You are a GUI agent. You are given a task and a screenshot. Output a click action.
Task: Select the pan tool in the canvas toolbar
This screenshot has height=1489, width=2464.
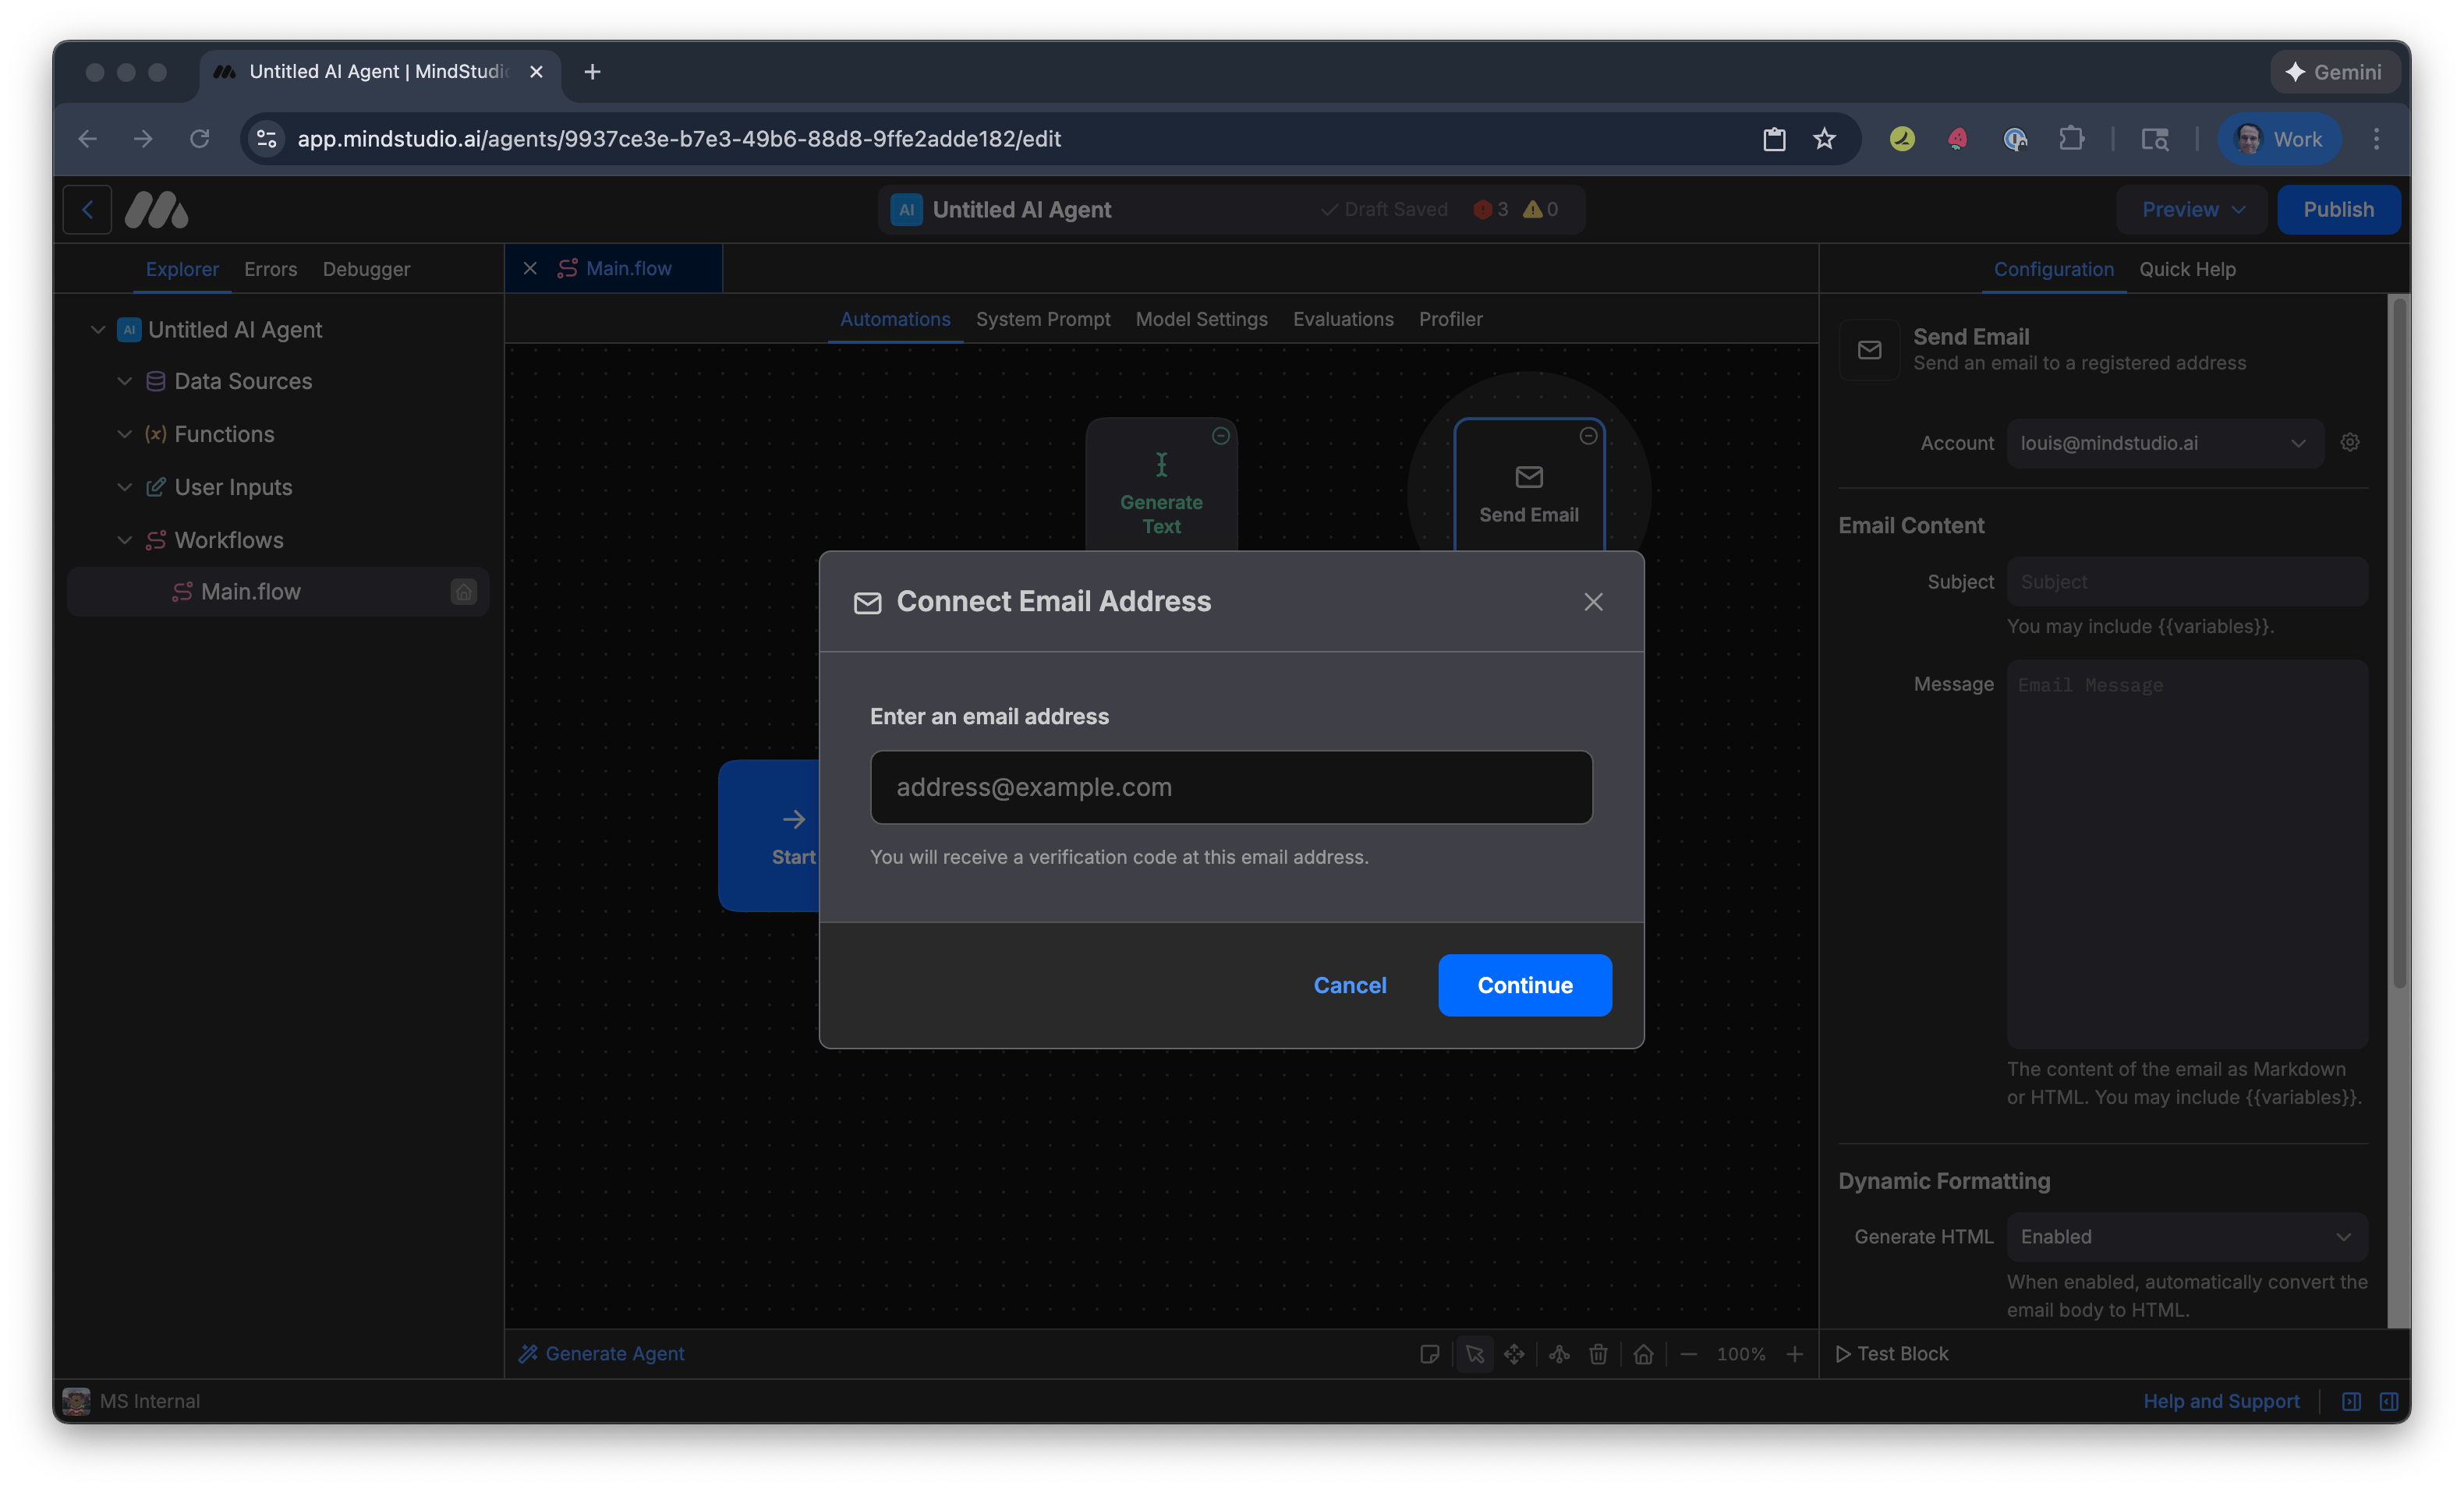tap(1514, 1354)
